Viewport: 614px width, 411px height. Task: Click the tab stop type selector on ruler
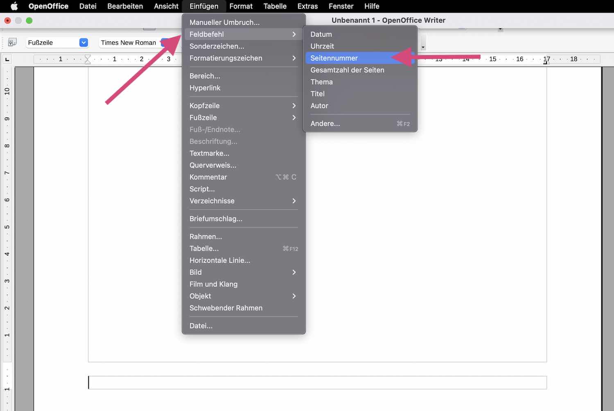click(7, 59)
